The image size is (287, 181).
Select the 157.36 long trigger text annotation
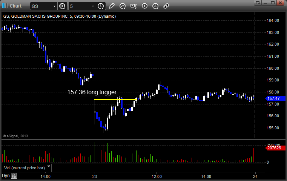92,92
